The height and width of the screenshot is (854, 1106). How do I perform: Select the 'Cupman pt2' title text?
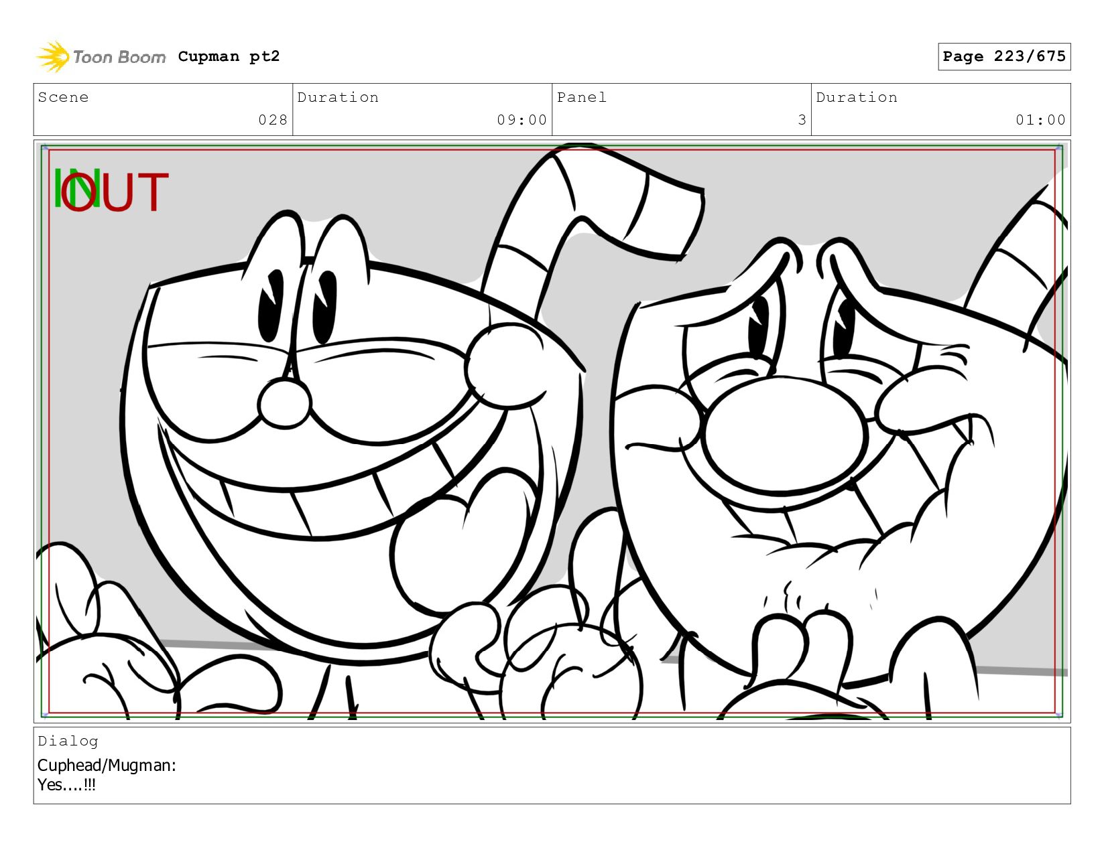[x=229, y=57]
